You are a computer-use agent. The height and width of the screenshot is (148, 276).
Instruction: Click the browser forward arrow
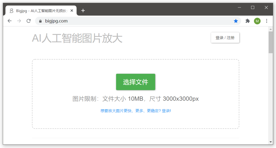tap(19, 21)
